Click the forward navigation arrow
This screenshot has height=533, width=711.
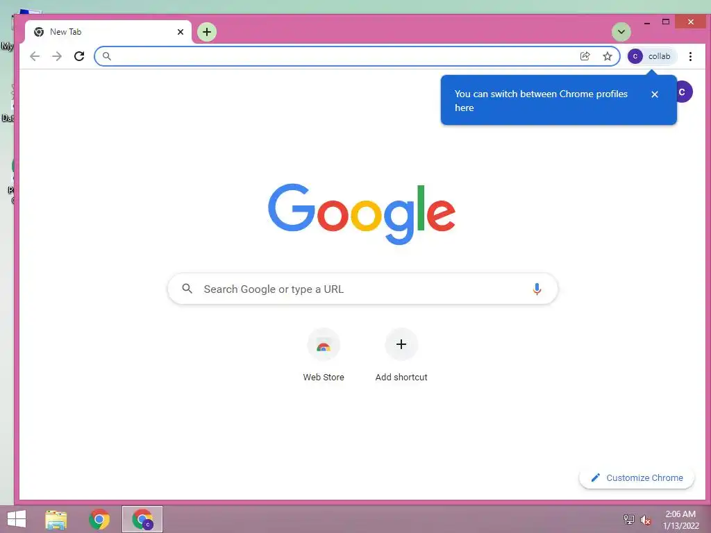(x=57, y=56)
